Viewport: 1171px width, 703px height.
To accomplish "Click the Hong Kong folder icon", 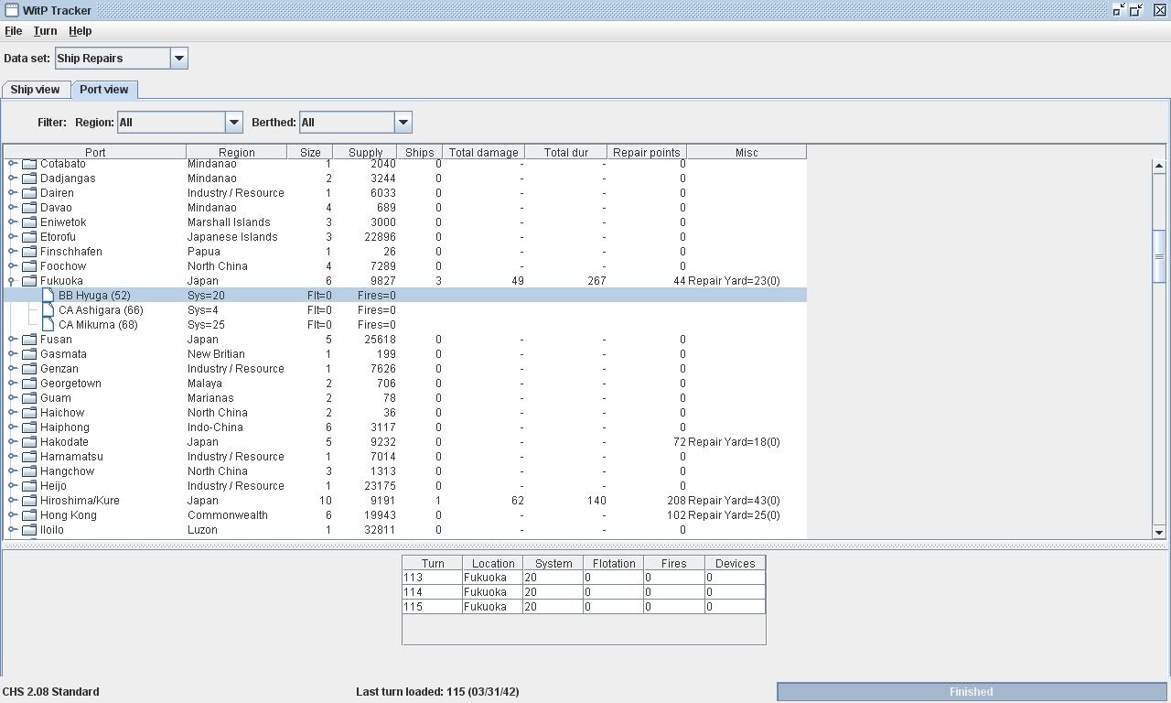I will (29, 515).
